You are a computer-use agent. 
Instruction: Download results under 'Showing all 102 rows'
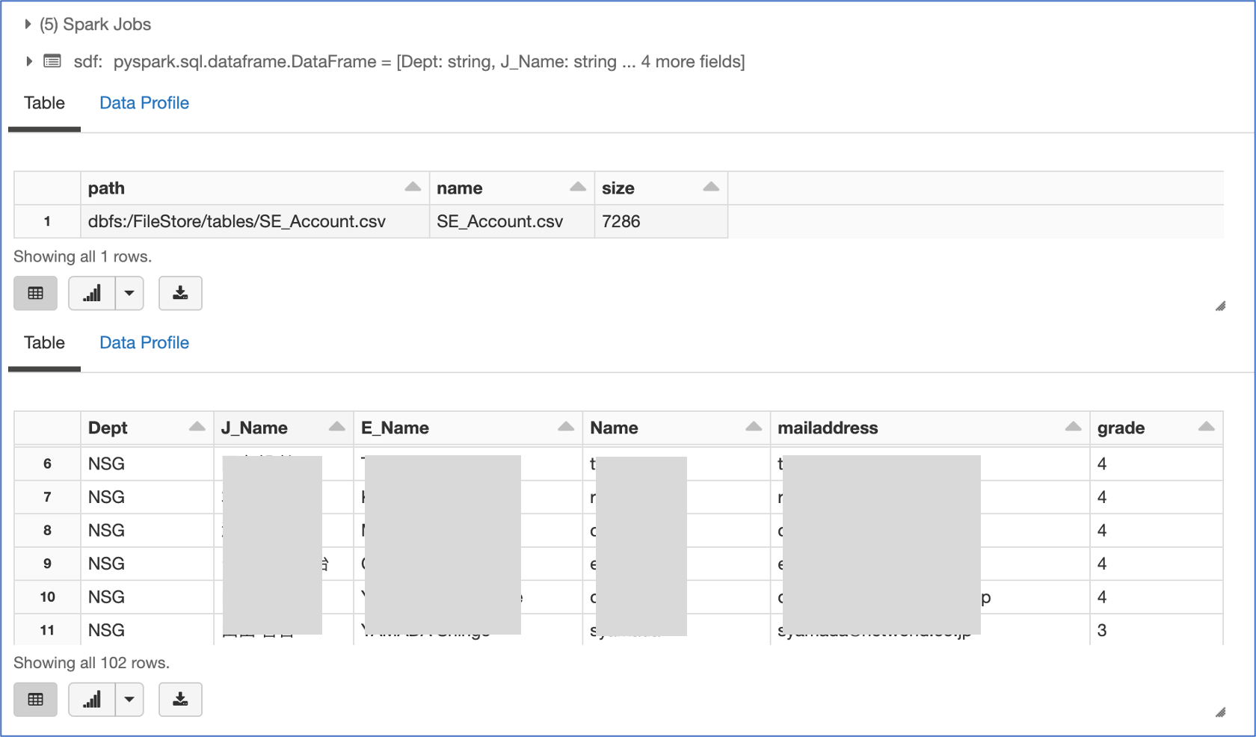tap(180, 700)
